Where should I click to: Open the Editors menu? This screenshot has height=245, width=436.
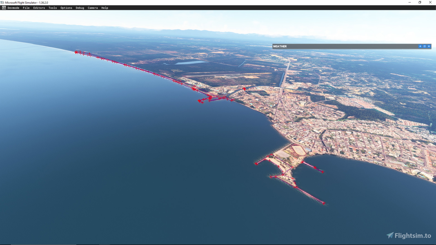pos(39,7)
